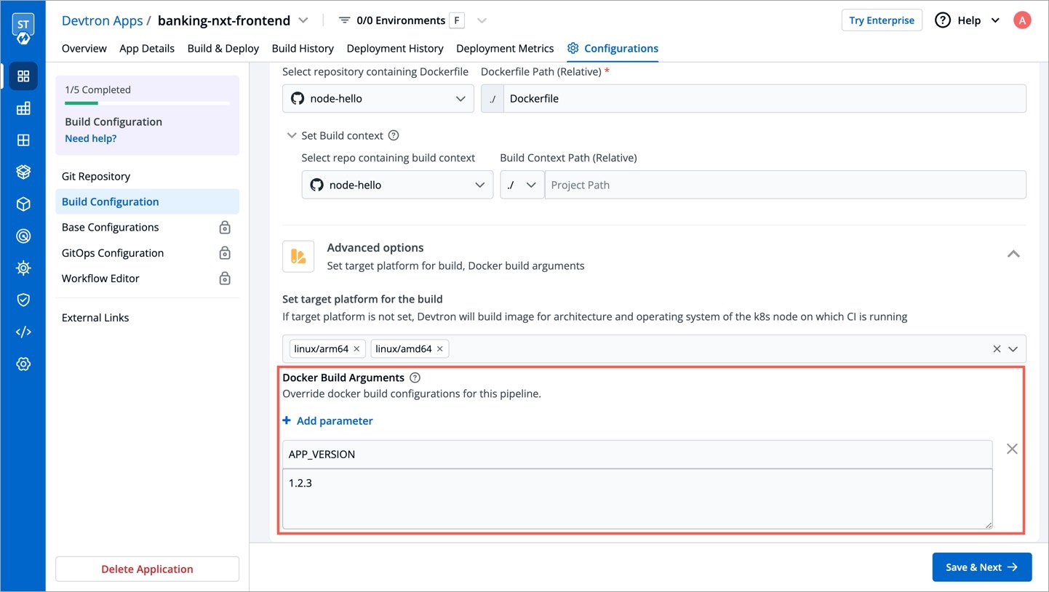The width and height of the screenshot is (1049, 592).
Task: Click the Delete Application button
Action: point(147,569)
